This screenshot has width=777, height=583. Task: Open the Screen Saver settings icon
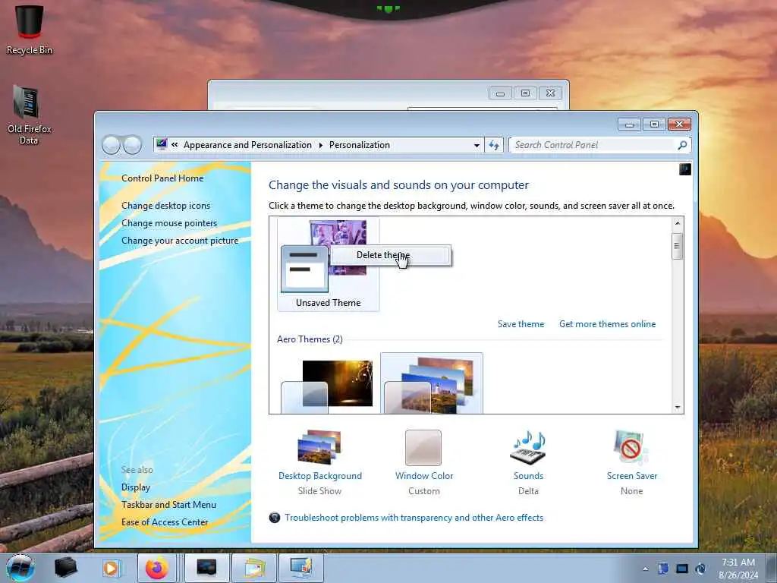coord(631,447)
